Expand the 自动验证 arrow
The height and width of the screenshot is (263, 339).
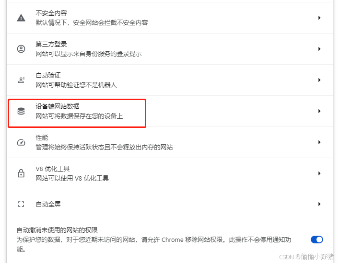[319, 80]
